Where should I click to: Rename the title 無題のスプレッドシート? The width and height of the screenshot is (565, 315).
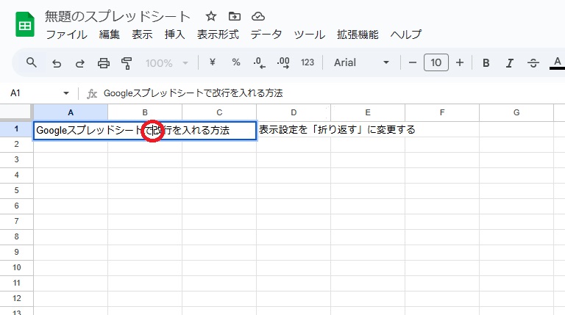click(x=118, y=17)
